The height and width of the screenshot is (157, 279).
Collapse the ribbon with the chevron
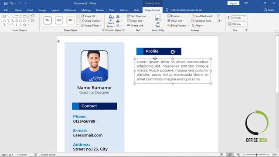click(276, 31)
